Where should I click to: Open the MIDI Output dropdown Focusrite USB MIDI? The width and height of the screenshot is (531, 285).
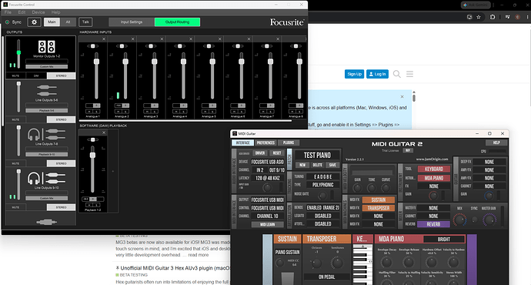click(x=268, y=199)
